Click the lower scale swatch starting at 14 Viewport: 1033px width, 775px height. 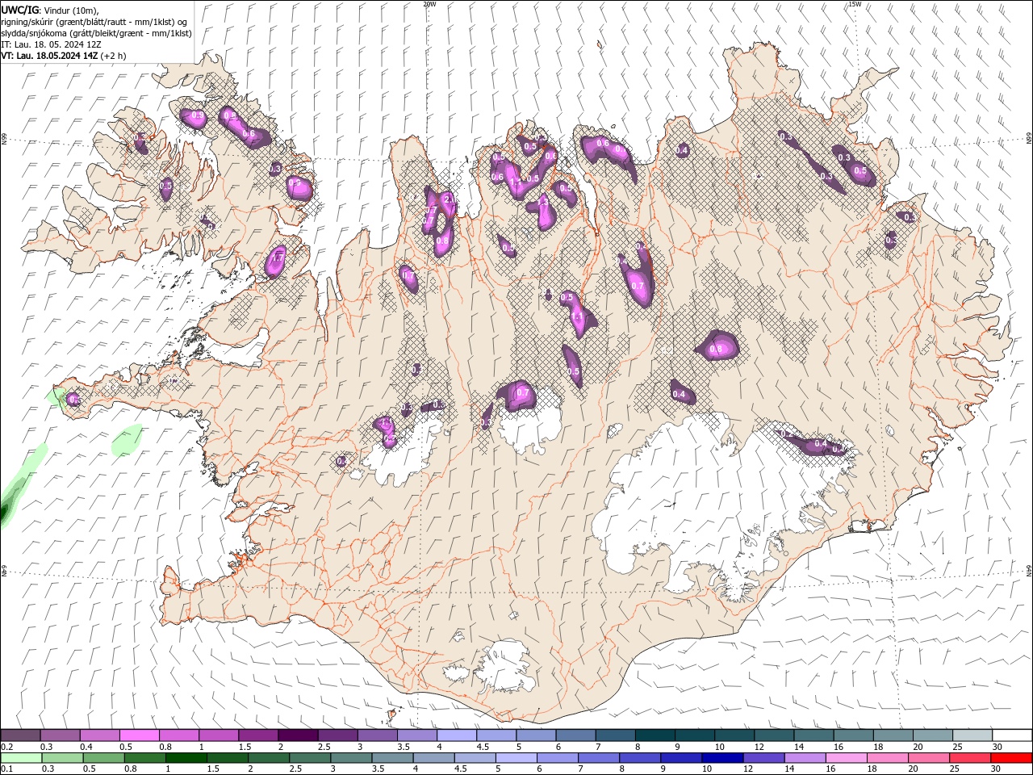(804, 758)
